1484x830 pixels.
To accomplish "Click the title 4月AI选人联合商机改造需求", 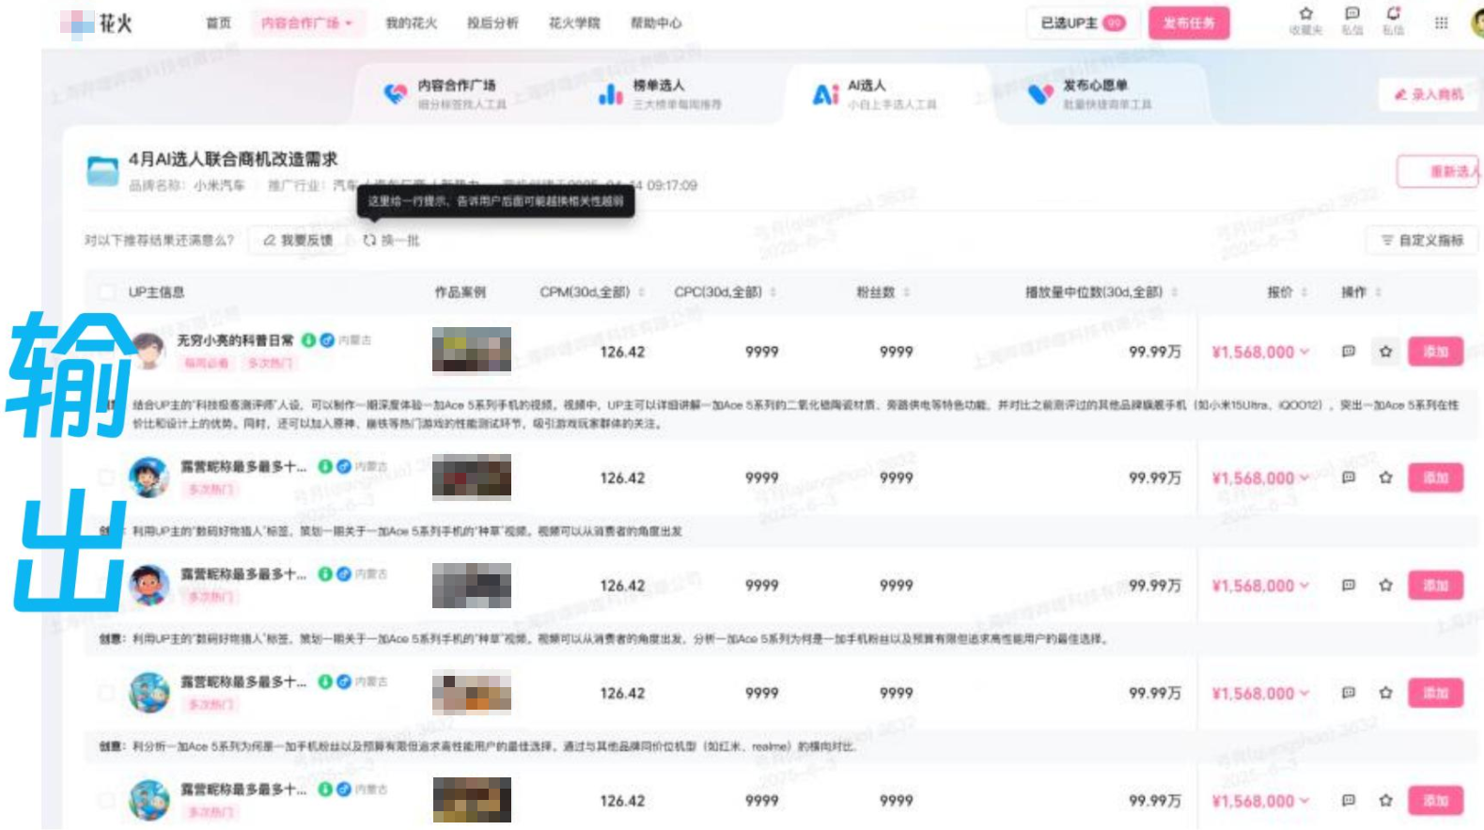I will (x=233, y=159).
